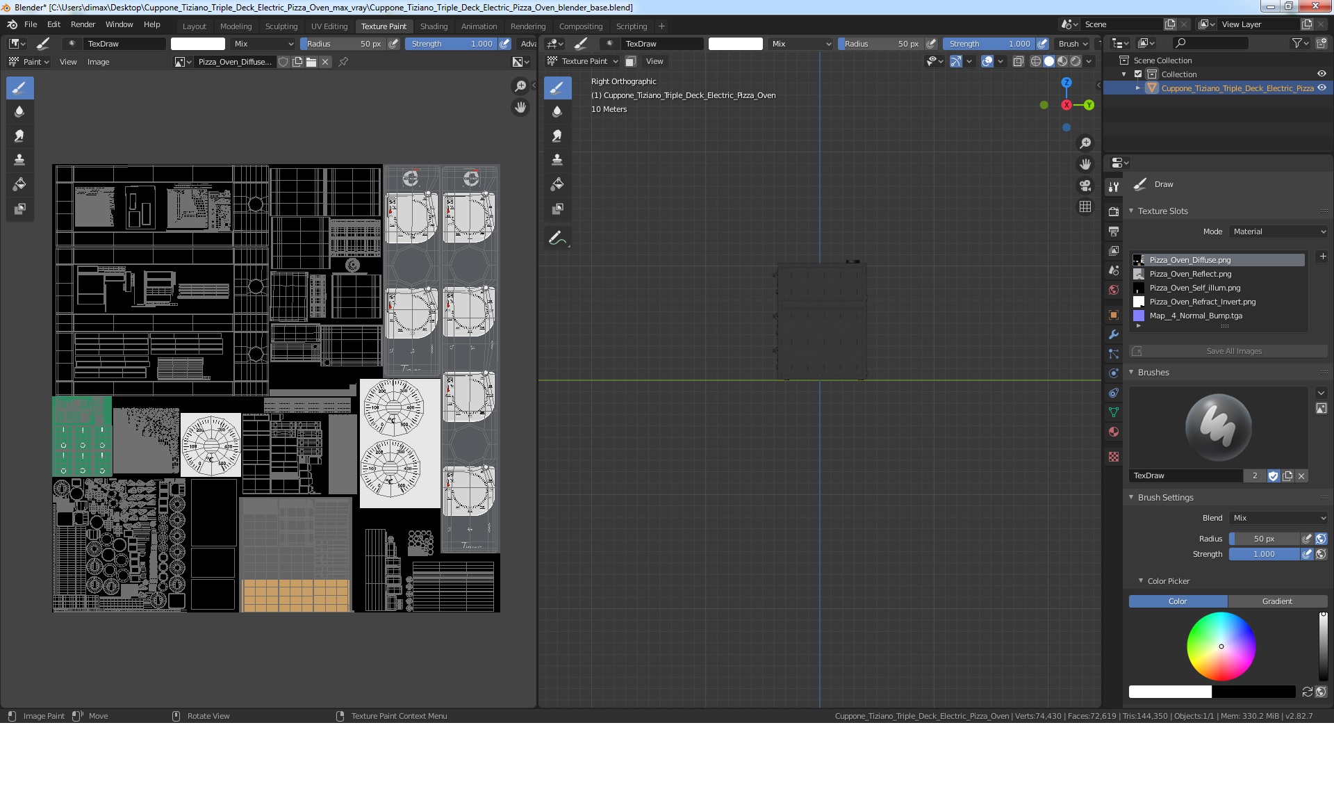Activate the Annotate tool in viewport
The height and width of the screenshot is (805, 1334).
(557, 238)
